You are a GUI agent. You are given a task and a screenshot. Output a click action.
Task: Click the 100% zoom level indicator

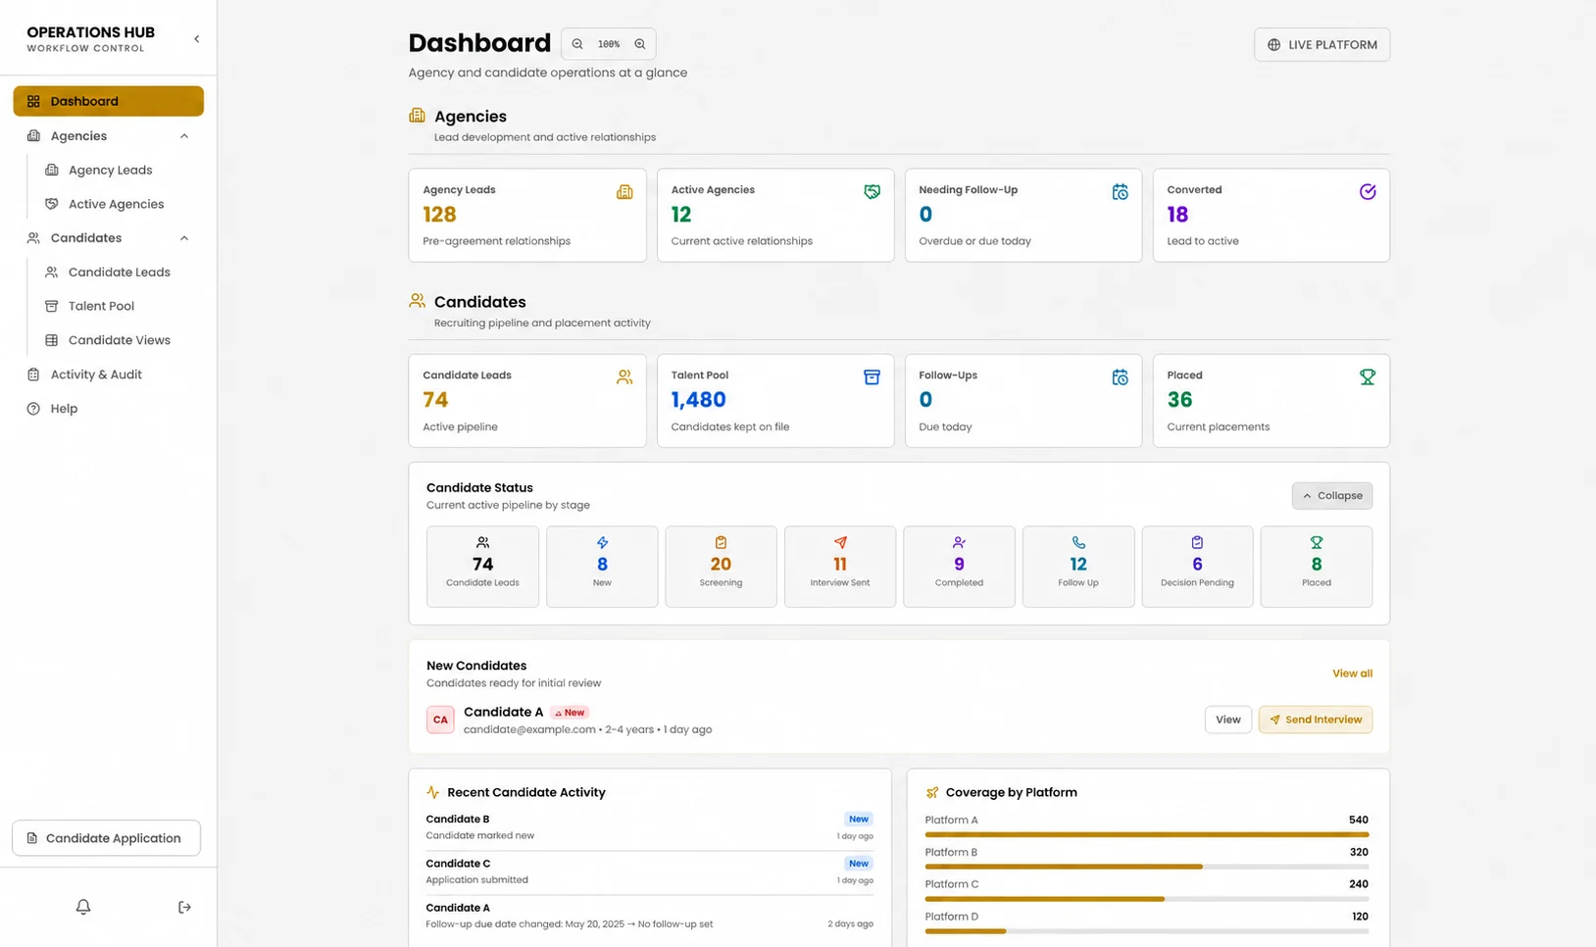(609, 44)
